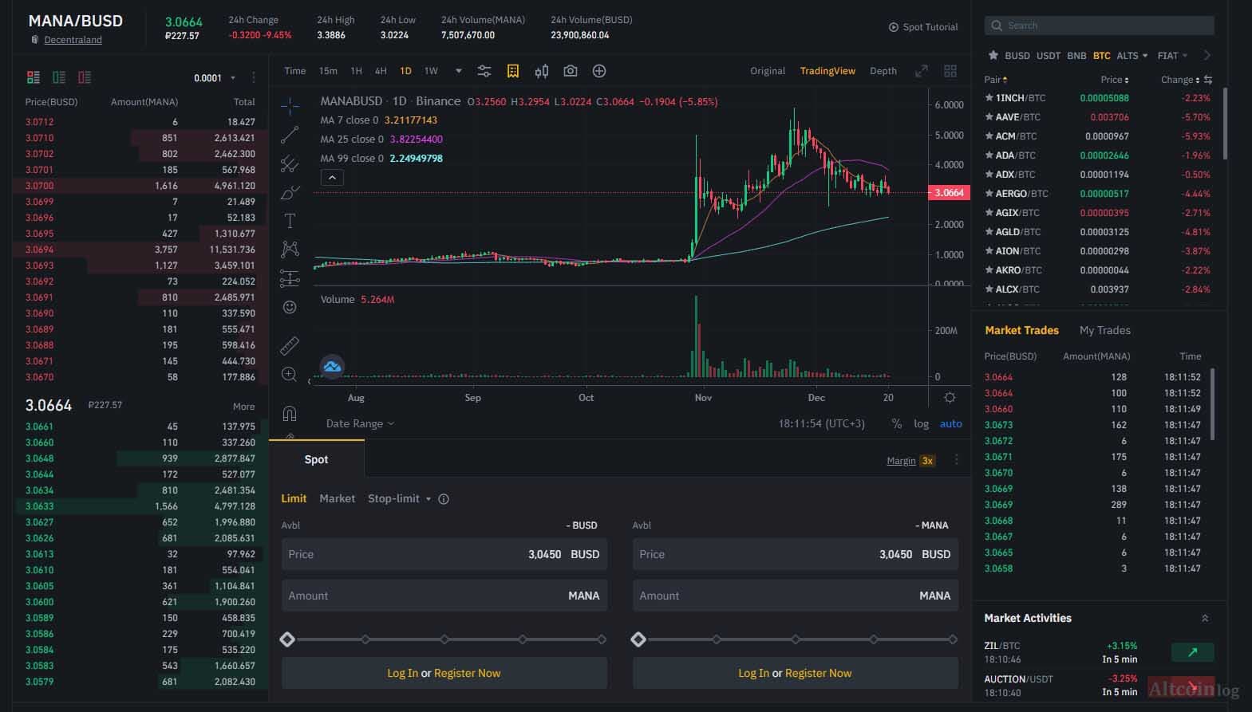The height and width of the screenshot is (712, 1252).
Task: Activate the zoom-in magnifier tool
Action: click(290, 375)
